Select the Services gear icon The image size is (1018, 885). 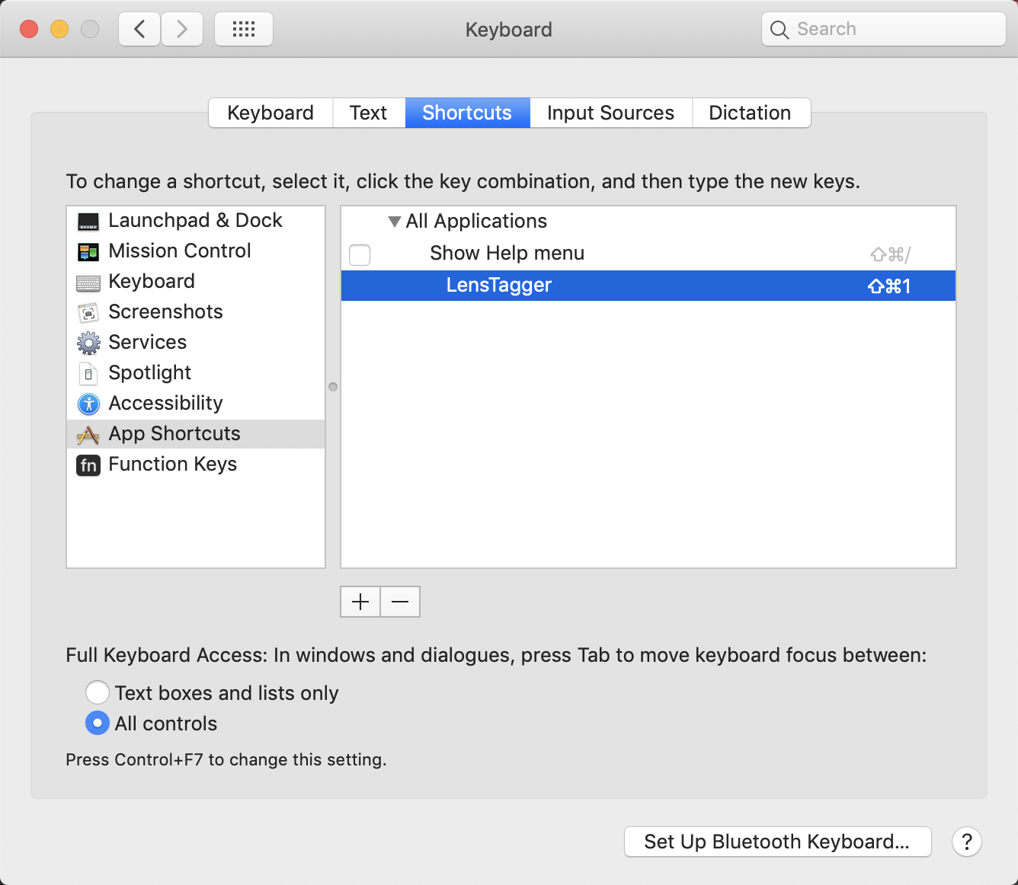pos(88,343)
